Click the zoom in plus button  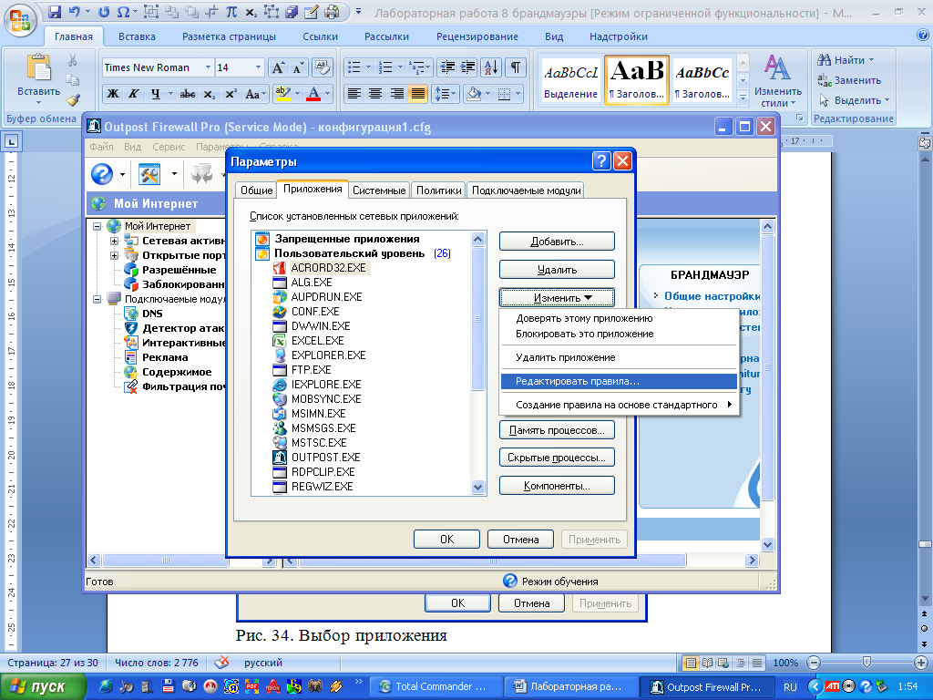tap(921, 663)
